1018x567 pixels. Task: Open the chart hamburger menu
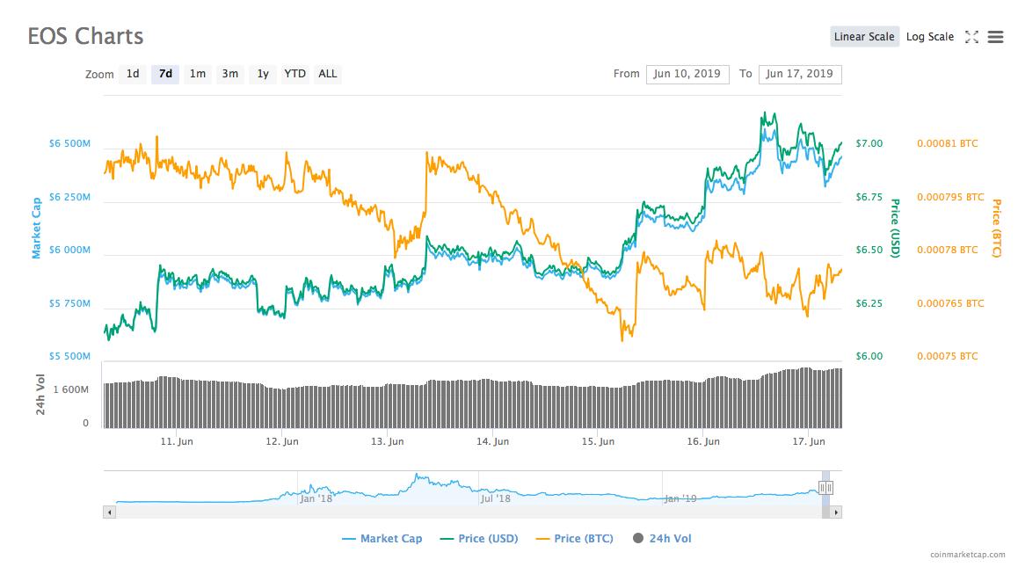click(995, 37)
